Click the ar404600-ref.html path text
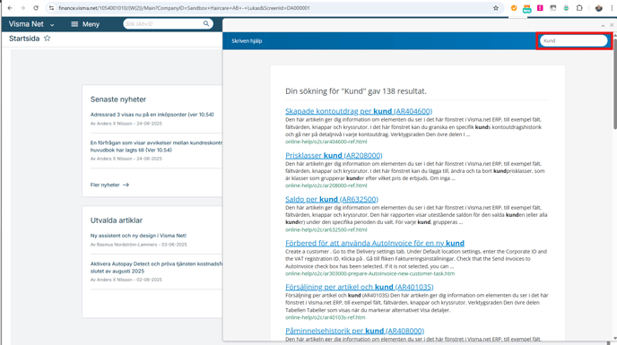The width and height of the screenshot is (617, 345). click(326, 142)
